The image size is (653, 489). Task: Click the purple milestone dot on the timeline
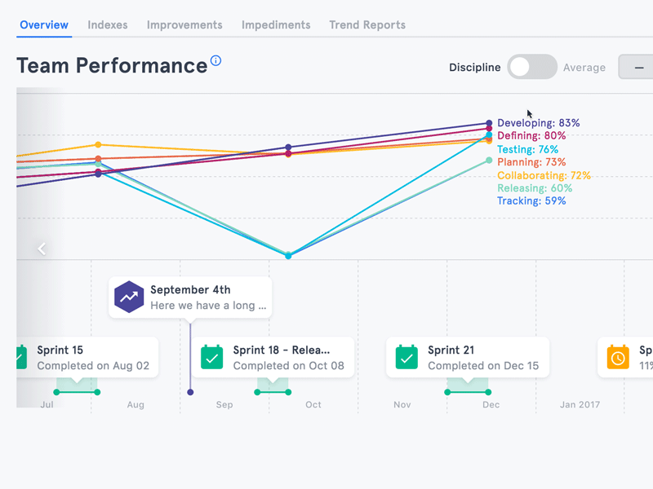tap(191, 392)
